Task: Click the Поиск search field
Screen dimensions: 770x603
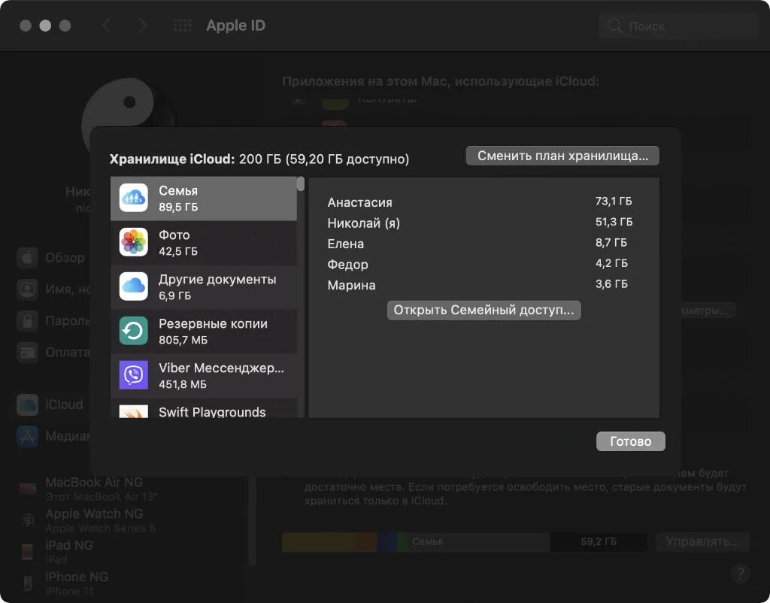Action: click(678, 26)
